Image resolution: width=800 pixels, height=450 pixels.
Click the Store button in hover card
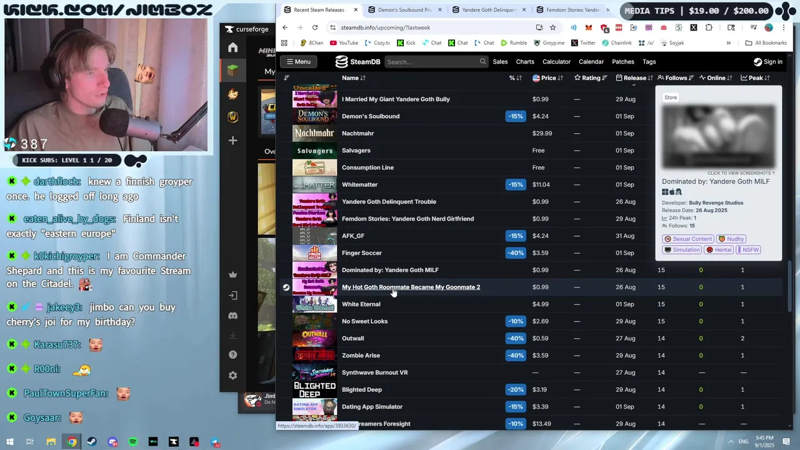(671, 97)
